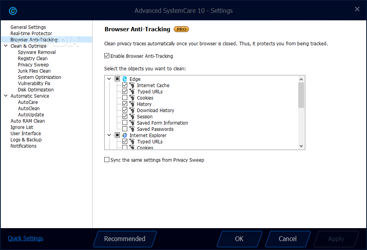Open Real-time Protector settings
Image resolution: width=367 pixels, height=250 pixels.
31,34
